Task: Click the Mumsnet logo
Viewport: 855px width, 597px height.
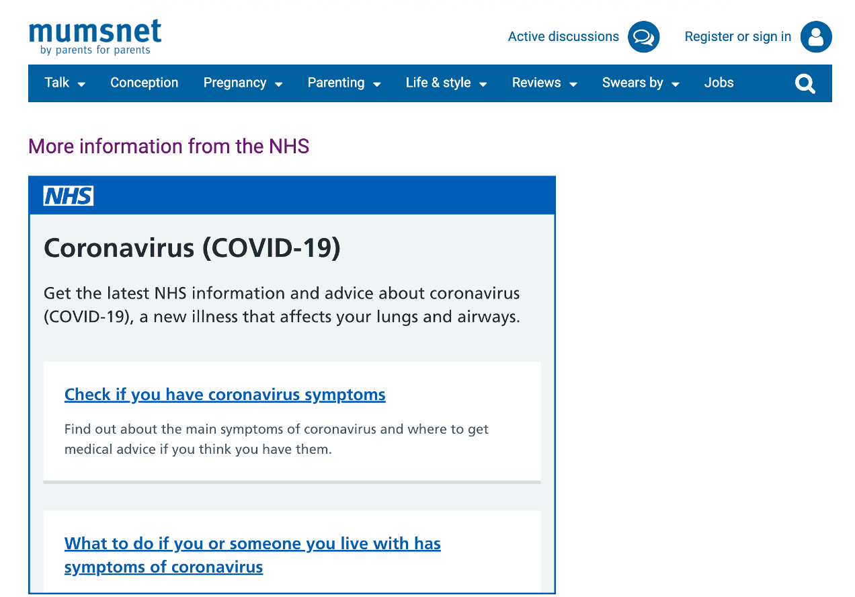Action: point(95,37)
